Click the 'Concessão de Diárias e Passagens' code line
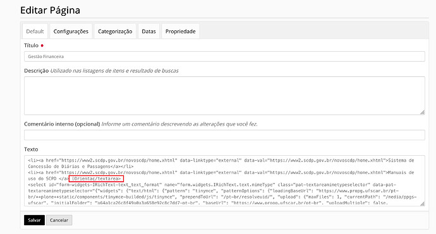Screen dimensions: 436x234 (81, 167)
